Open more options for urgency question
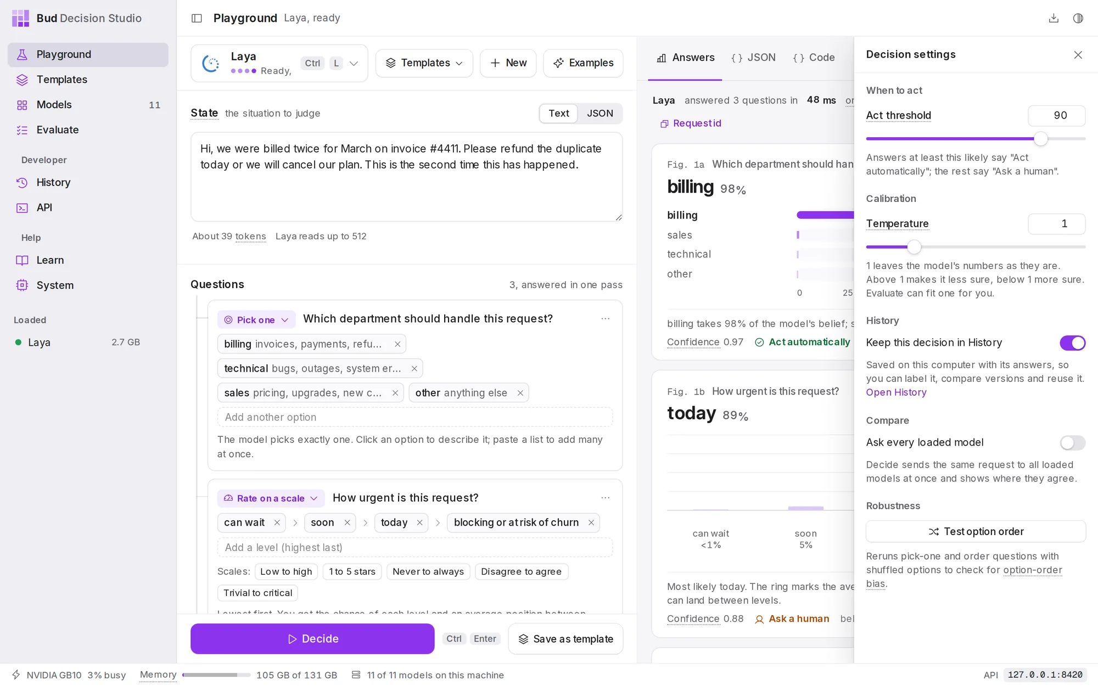The width and height of the screenshot is (1098, 686). pos(606,498)
